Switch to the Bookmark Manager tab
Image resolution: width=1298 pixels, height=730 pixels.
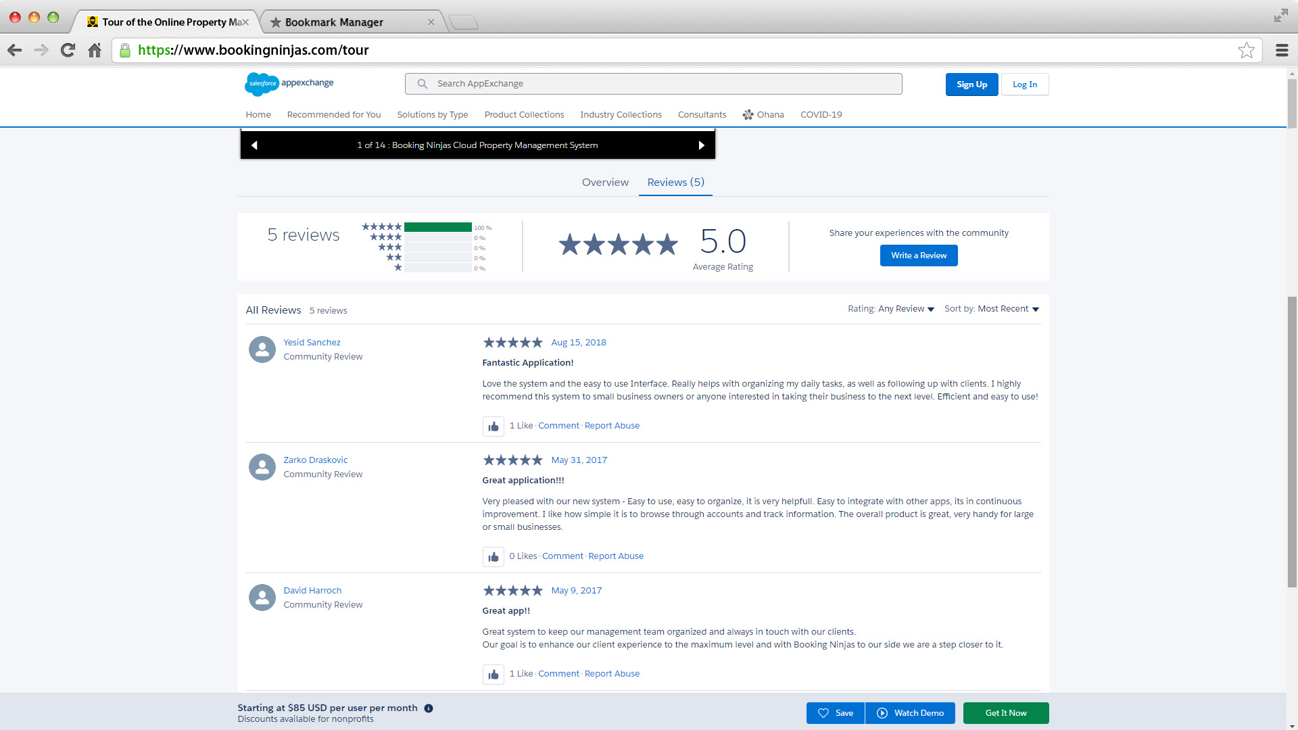pyautogui.click(x=352, y=22)
